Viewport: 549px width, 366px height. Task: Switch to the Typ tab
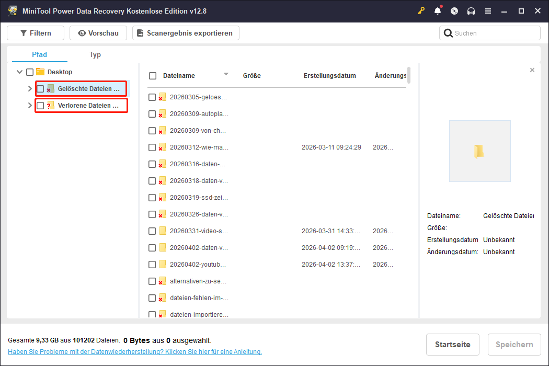click(95, 54)
